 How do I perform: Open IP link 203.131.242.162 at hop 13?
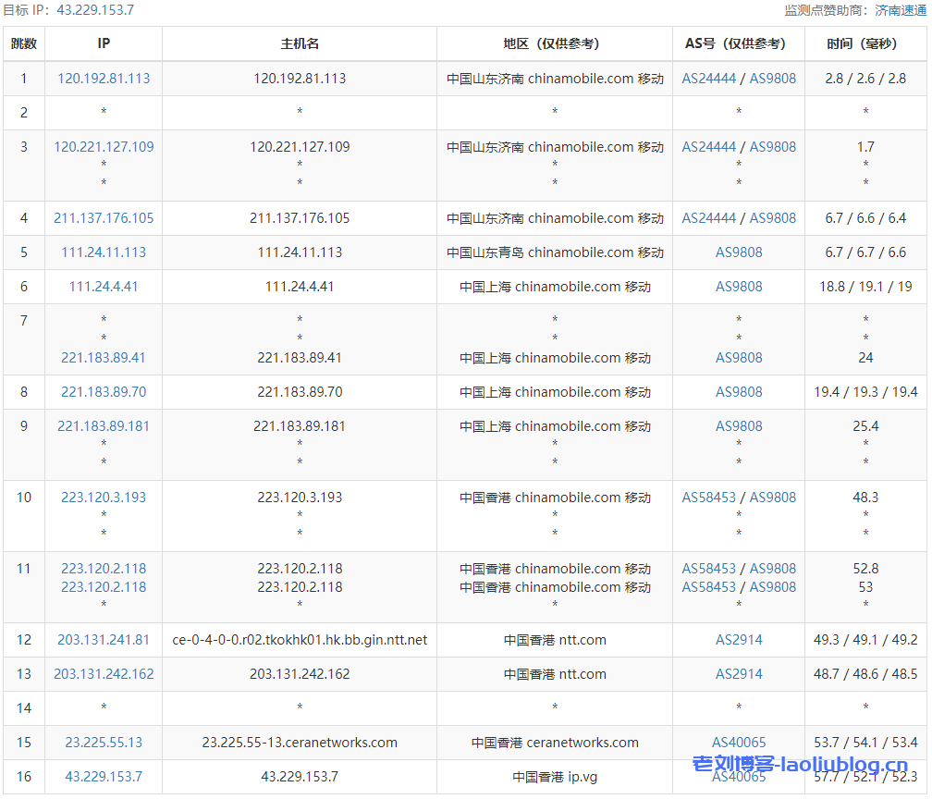(102, 674)
